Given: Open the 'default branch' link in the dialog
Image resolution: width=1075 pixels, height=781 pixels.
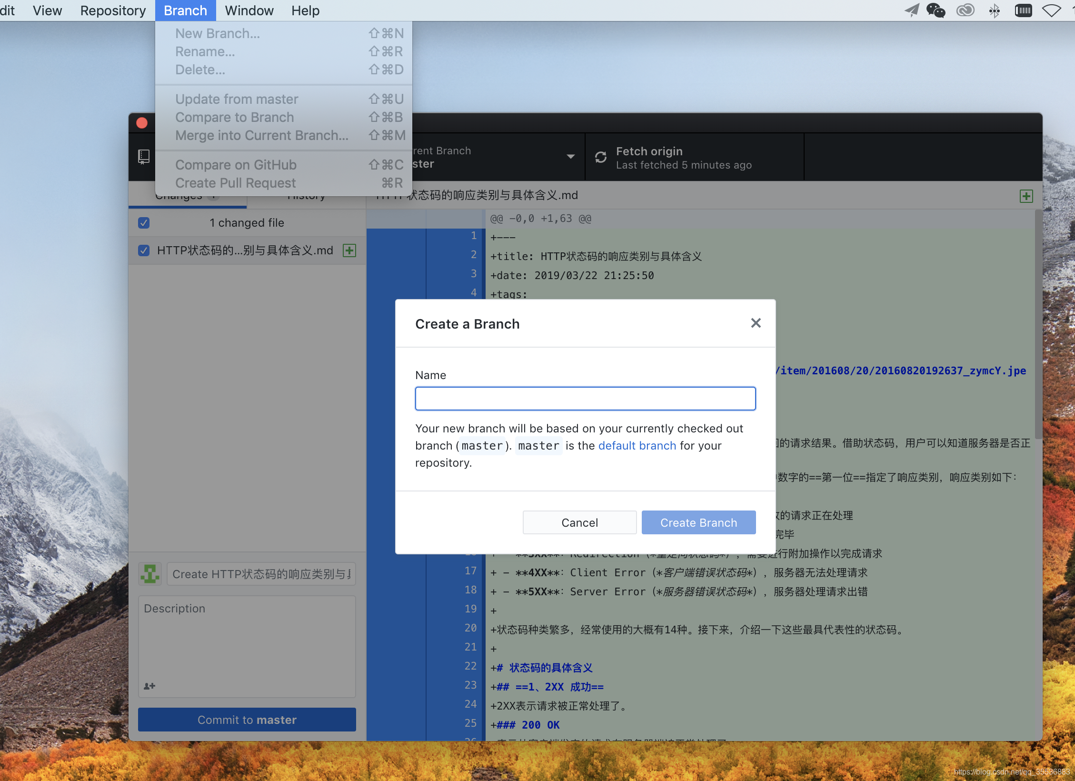Looking at the screenshot, I should [637, 445].
